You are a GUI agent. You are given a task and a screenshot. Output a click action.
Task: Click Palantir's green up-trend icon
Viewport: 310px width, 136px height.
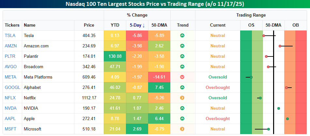click(x=182, y=56)
